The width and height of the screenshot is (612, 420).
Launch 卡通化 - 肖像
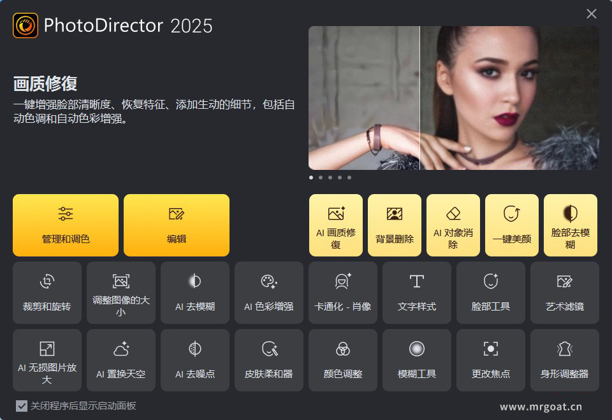(342, 293)
